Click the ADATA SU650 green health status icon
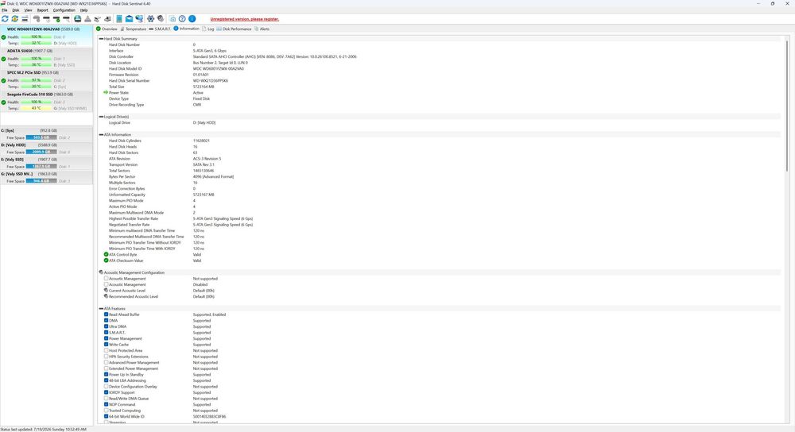 (x=3, y=59)
